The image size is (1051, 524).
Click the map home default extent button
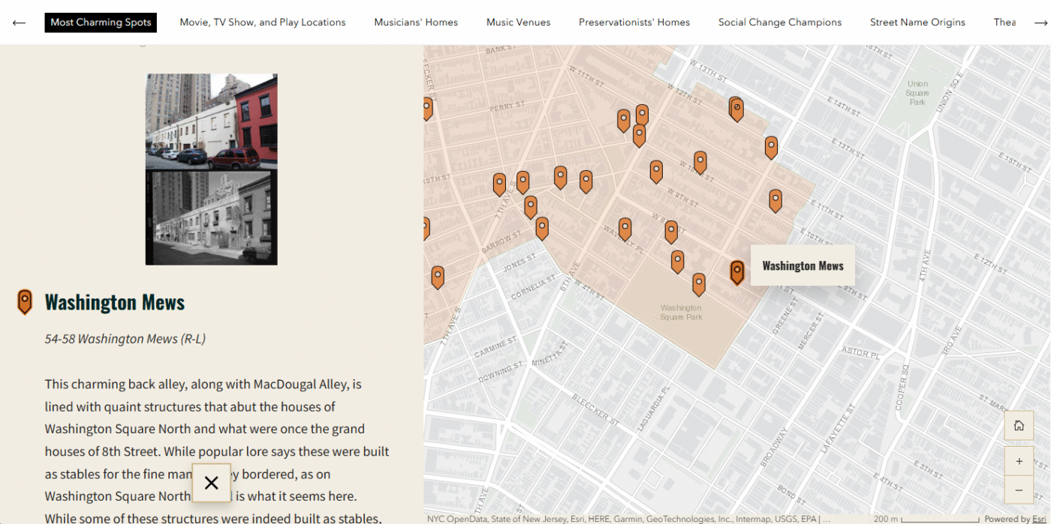(1019, 426)
